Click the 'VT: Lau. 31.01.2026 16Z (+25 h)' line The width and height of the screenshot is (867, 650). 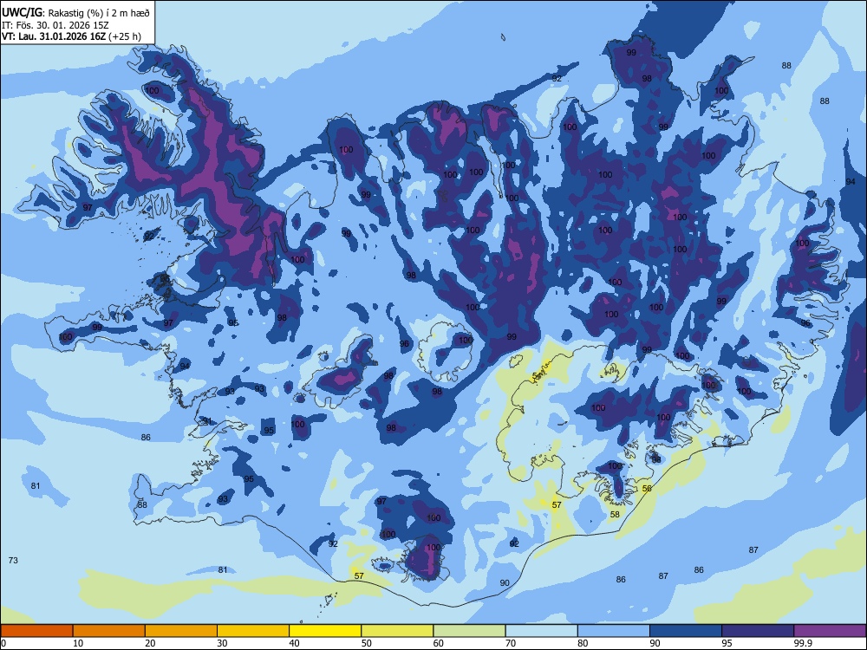(x=71, y=36)
